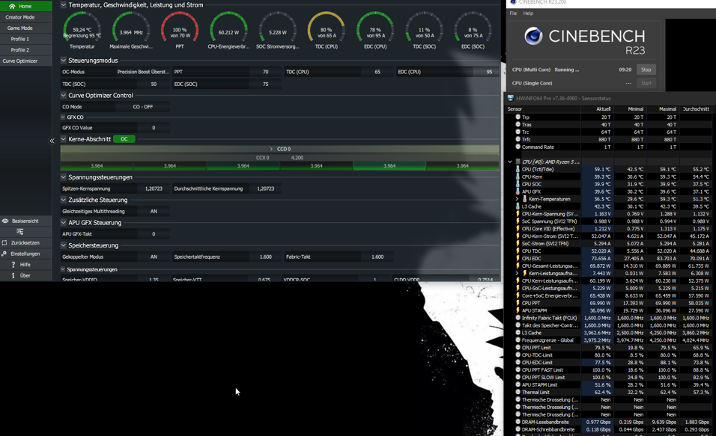
Task: Click the CCX 0 4.200 bar
Action: [279, 158]
